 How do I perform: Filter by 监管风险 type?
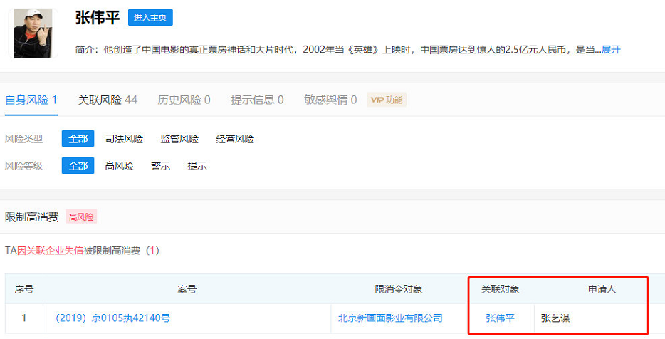(x=179, y=139)
